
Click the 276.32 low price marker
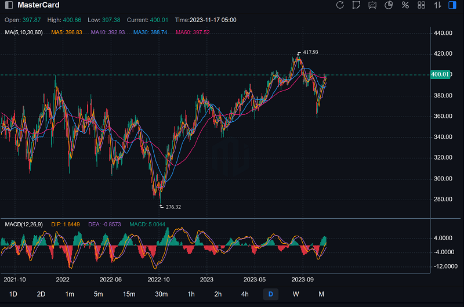[173, 207]
